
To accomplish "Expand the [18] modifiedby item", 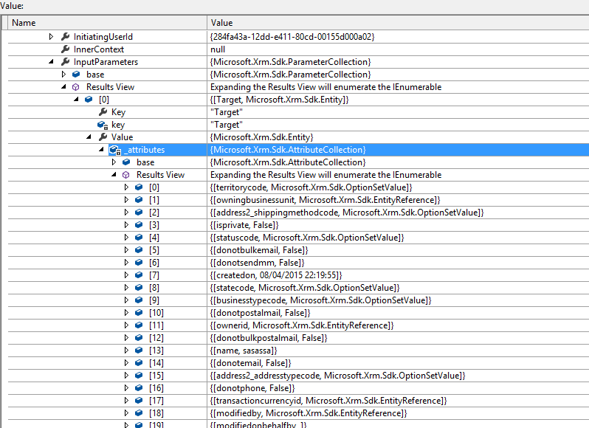I will pyautogui.click(x=127, y=413).
